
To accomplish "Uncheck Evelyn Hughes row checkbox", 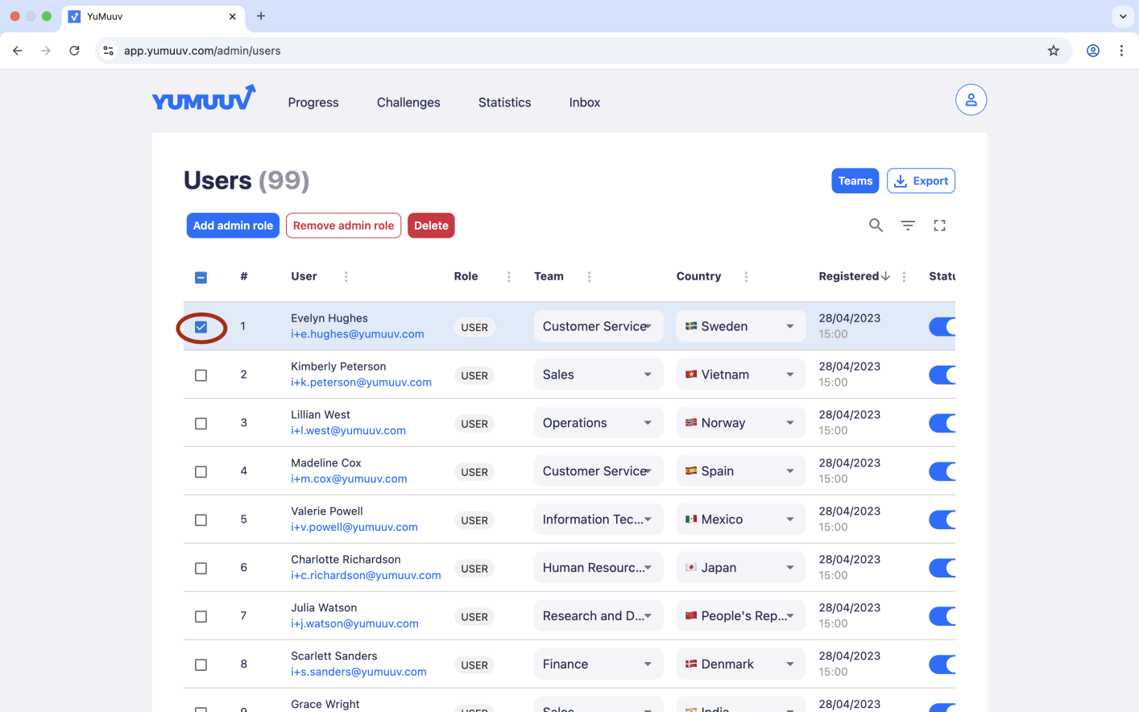I will click(201, 327).
